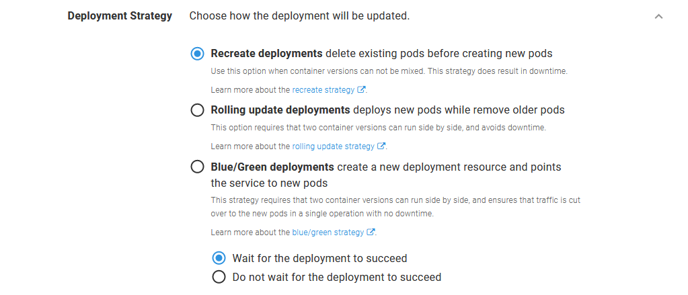Image resolution: width=688 pixels, height=295 pixels.
Task: Click the bold 'Rolling update deployments' label text
Action: click(x=280, y=110)
